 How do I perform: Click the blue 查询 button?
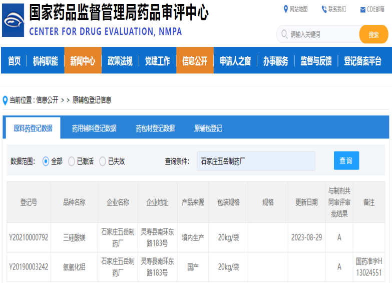click(346, 160)
